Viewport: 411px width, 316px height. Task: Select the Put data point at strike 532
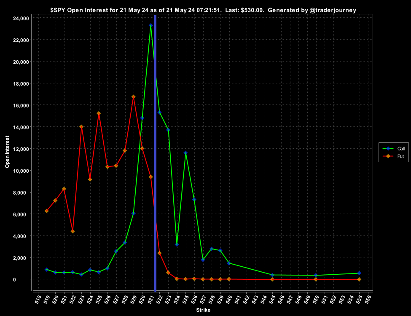click(x=159, y=253)
